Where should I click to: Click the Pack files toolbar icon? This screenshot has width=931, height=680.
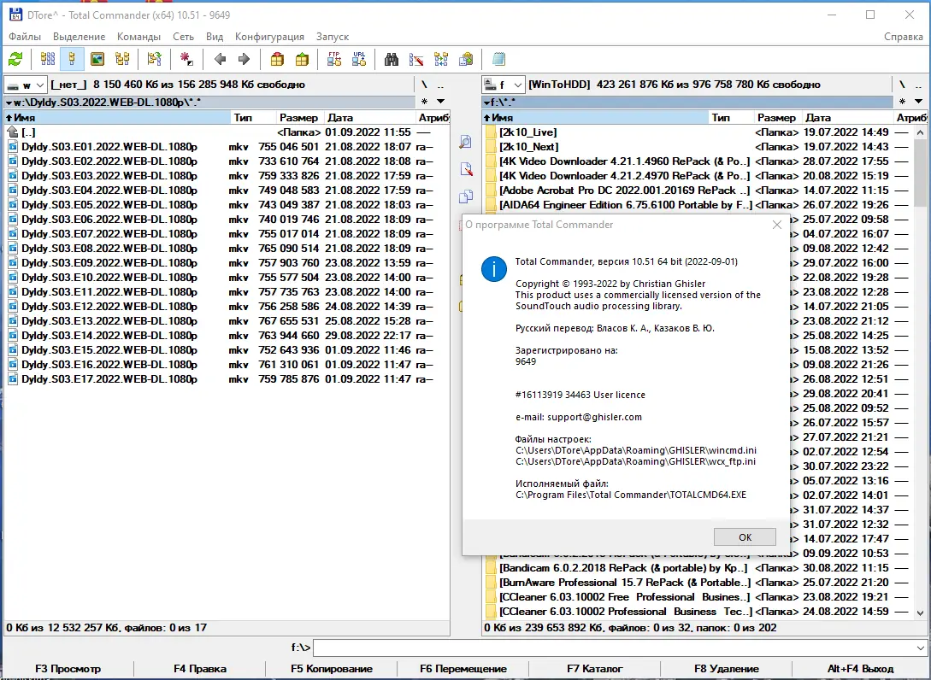coord(277,59)
